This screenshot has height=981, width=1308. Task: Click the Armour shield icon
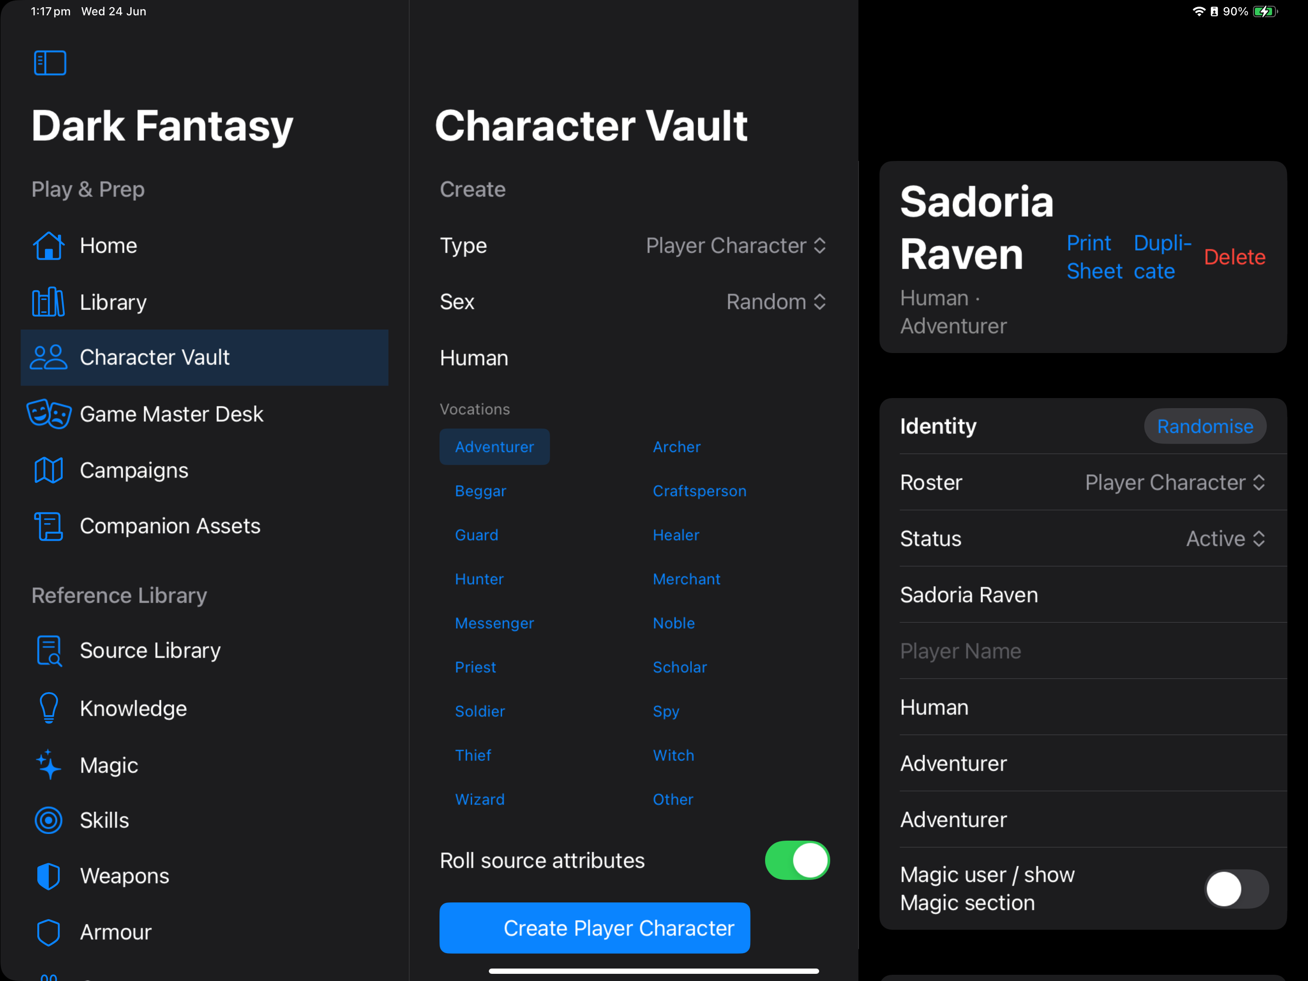tap(48, 933)
